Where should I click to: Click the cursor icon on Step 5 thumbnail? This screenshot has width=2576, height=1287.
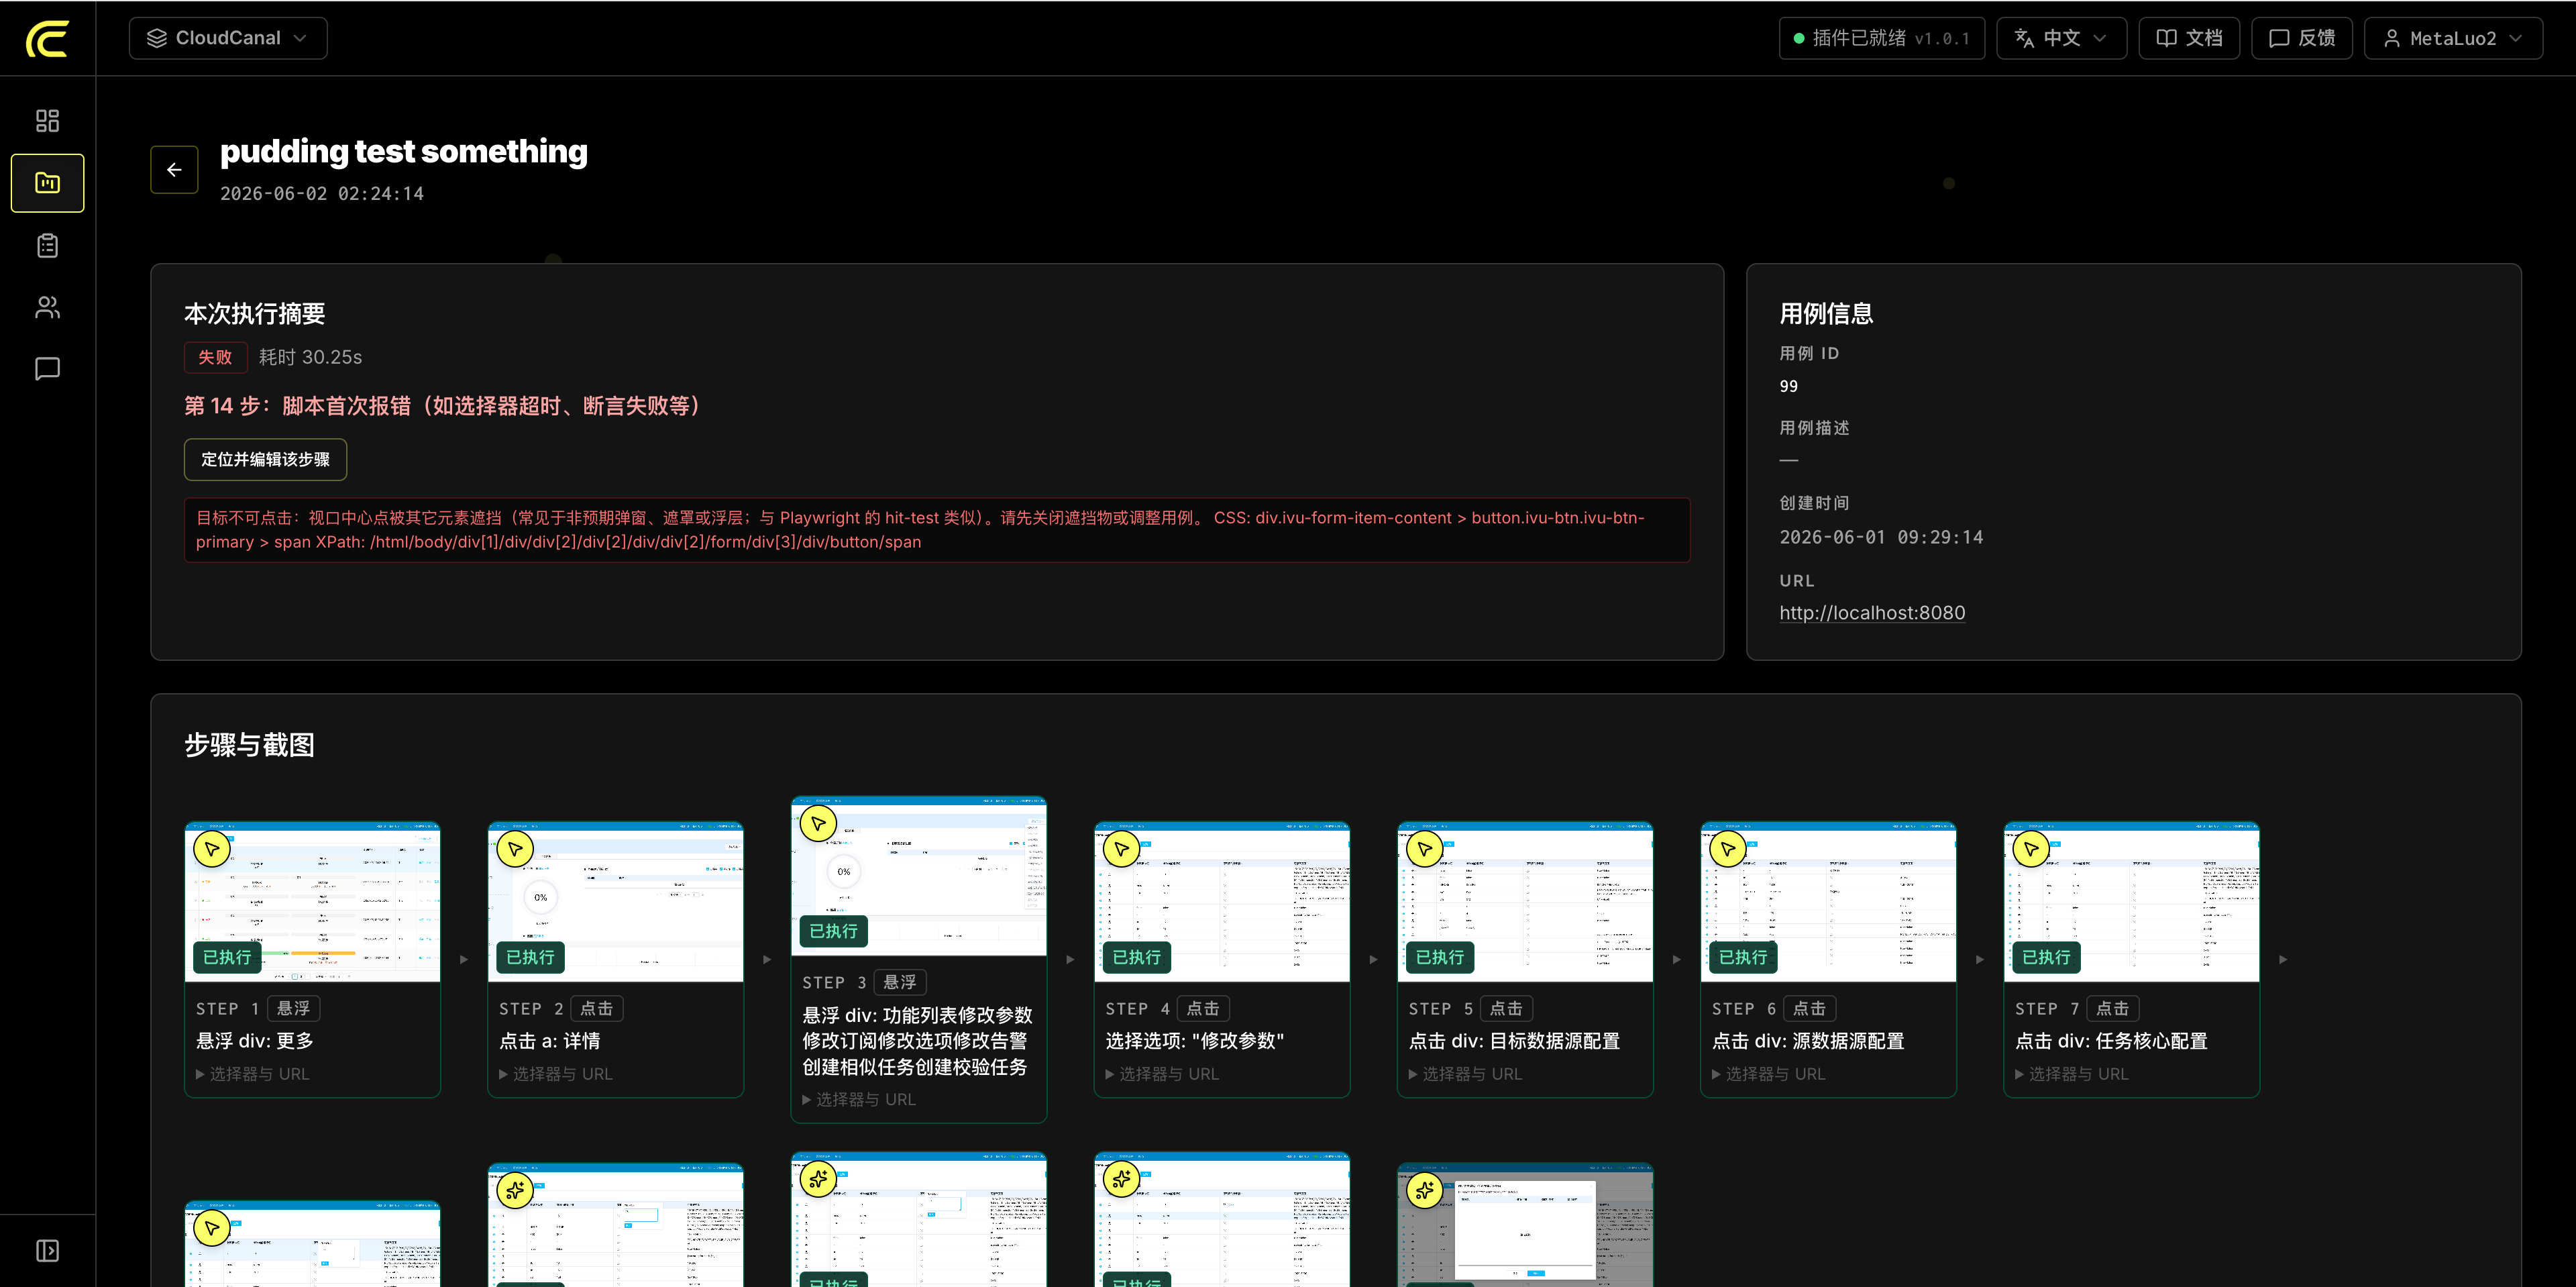pyautogui.click(x=1424, y=849)
